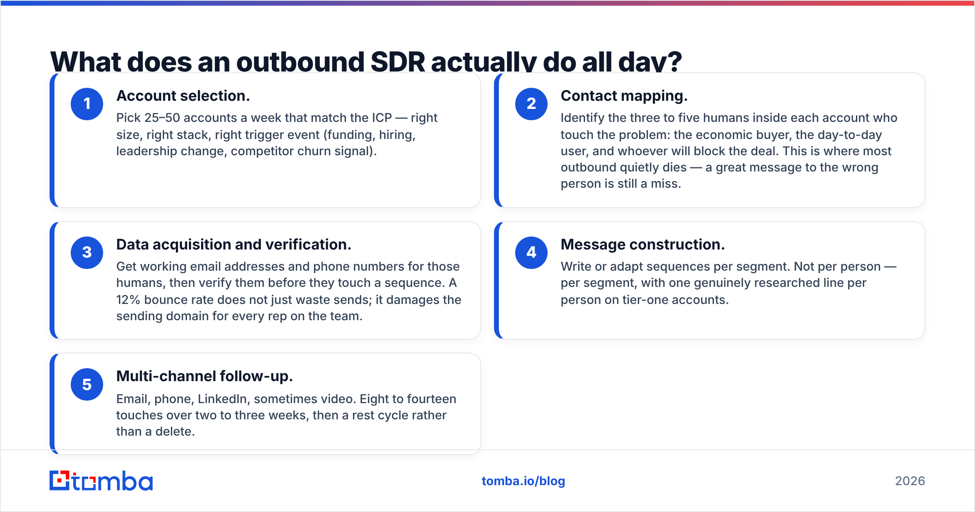This screenshot has height=512, width=975.
Task: Click the number 1 circle badge
Action: pos(87,104)
